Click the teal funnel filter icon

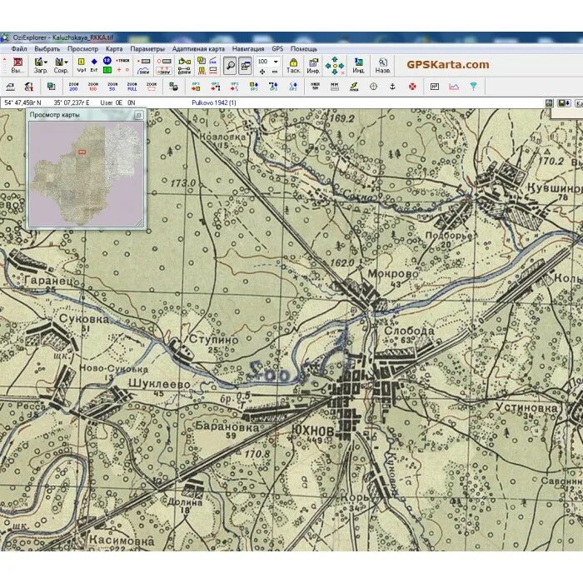pos(473,87)
